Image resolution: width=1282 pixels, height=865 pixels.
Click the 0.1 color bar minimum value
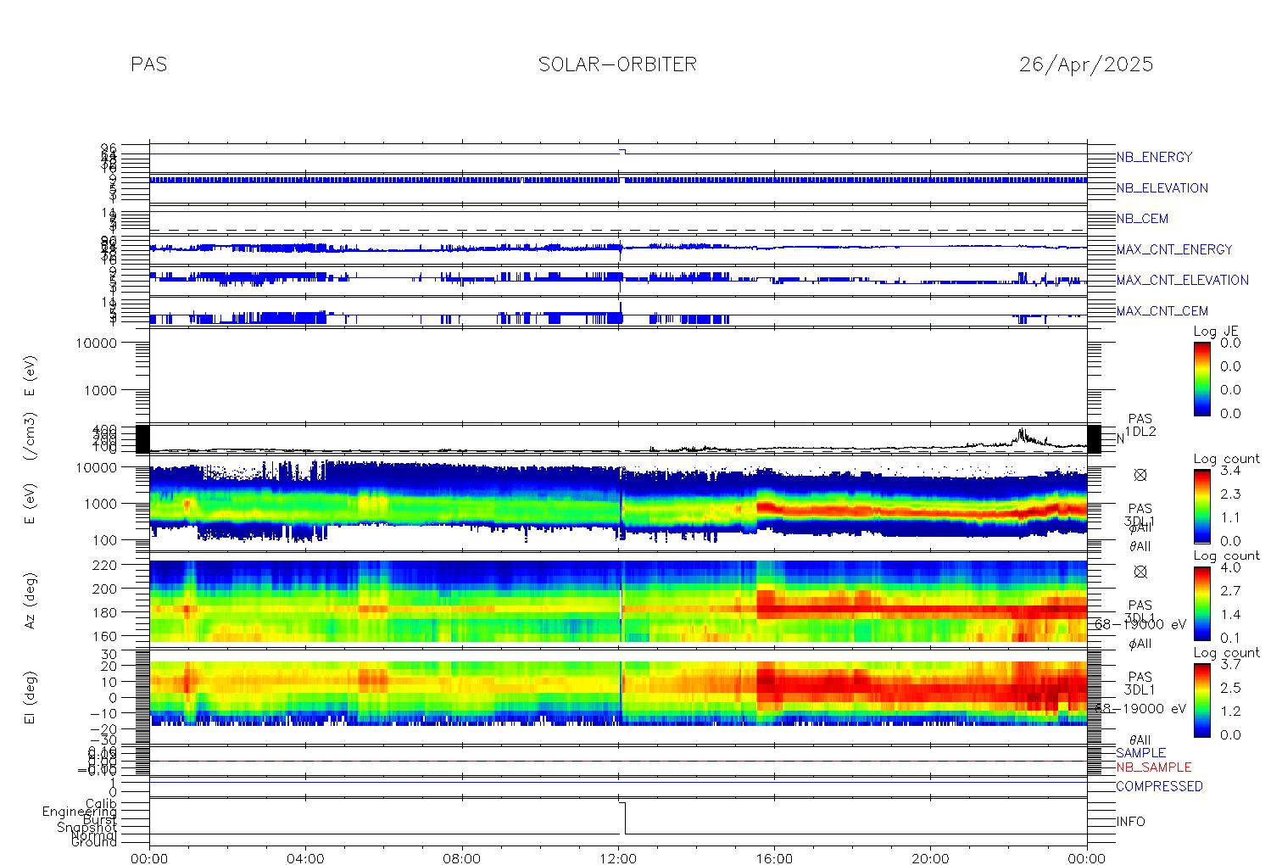point(1230,638)
